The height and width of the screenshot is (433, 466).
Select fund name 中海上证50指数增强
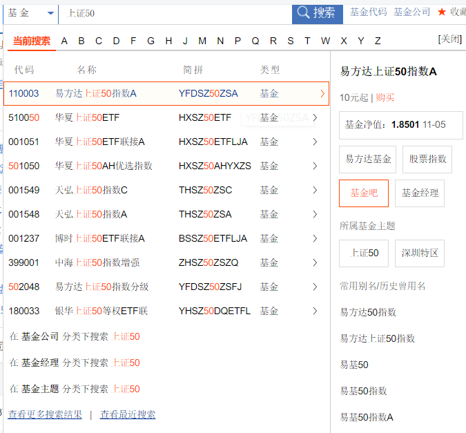97,262
